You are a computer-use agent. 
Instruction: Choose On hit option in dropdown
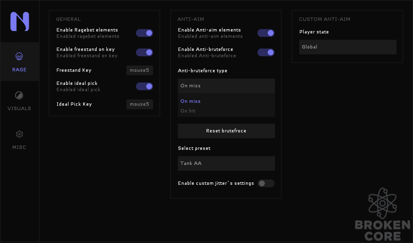point(188,111)
